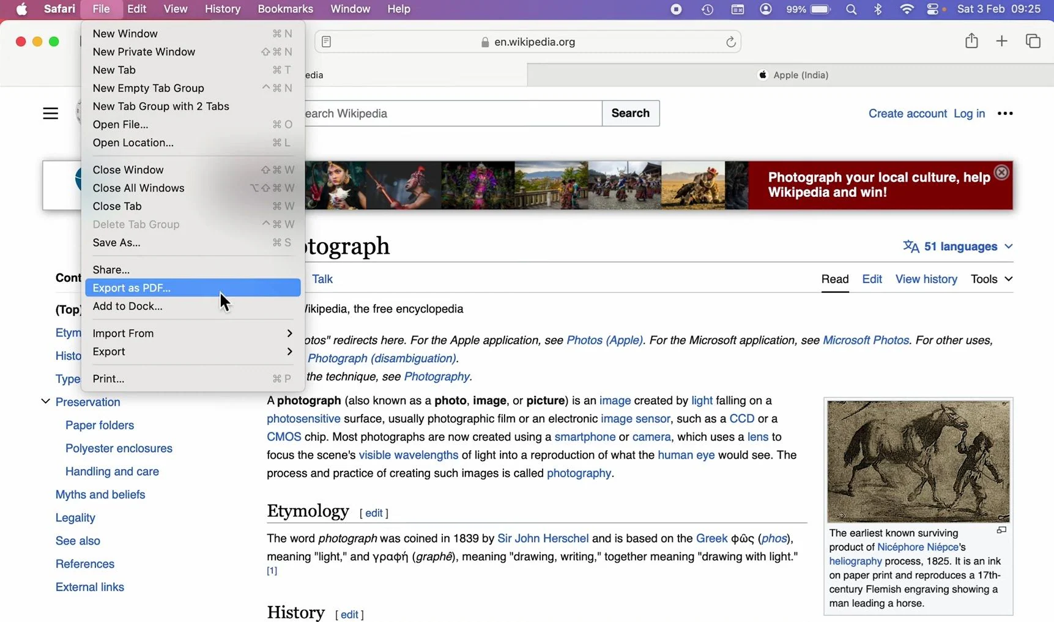Screen dimensions: 1054x622
Task: Select Open Location… menu item
Action: tap(193, 143)
